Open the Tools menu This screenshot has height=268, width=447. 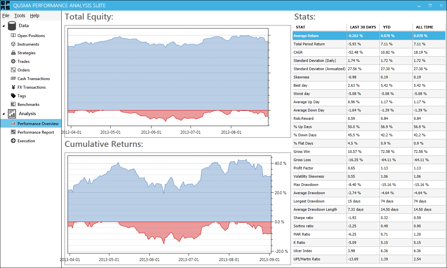[x=20, y=16]
